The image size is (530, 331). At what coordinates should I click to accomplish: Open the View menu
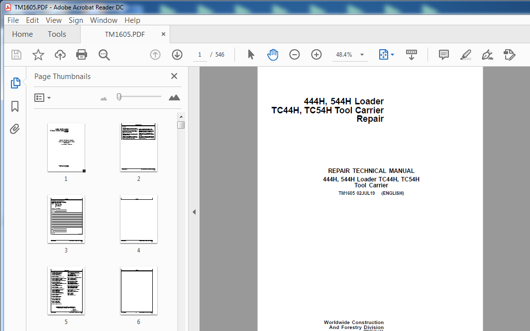pyautogui.click(x=54, y=20)
